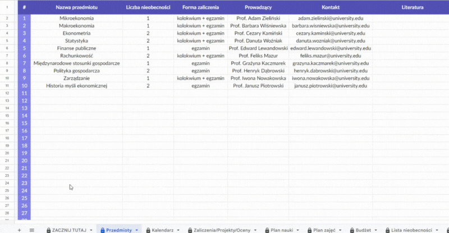Click cezary.kaminski@university.edu contact cell
The width and height of the screenshot is (449, 233).
point(331,33)
